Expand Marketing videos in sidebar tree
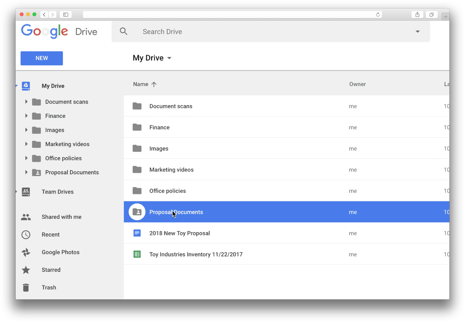The height and width of the screenshot is (322, 465). [x=26, y=144]
